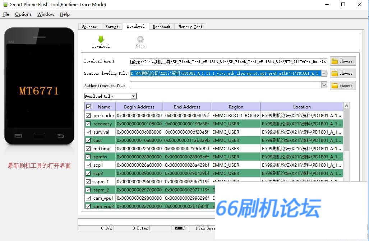Click md1img end address 0x00000000259dd85f
Viewport: 369px width, 241px height.
[x=187, y=148]
